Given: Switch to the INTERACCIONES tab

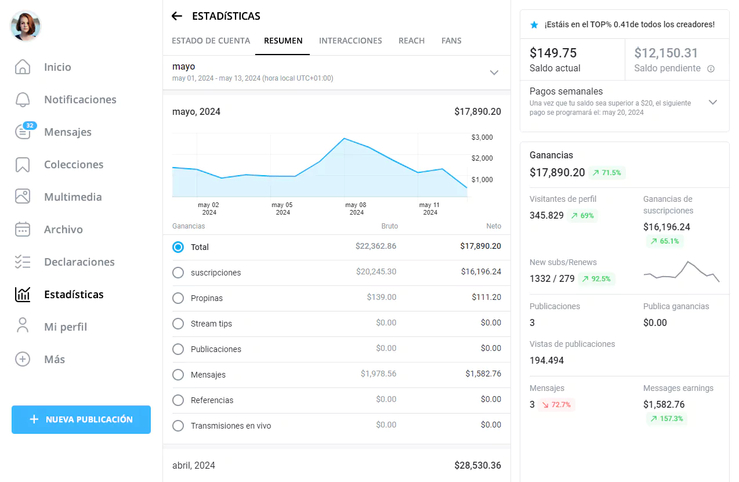Looking at the screenshot, I should pyautogui.click(x=350, y=41).
